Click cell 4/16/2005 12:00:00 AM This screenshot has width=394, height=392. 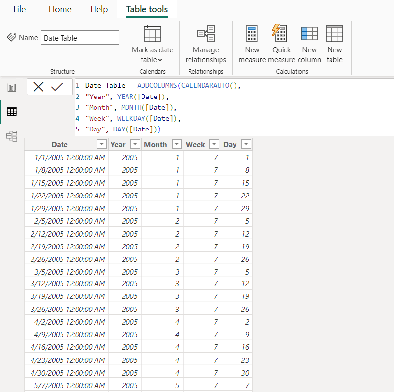pyautogui.click(x=66, y=347)
